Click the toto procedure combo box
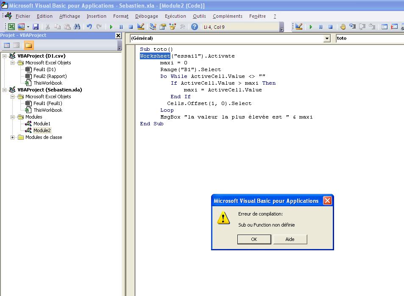This screenshot has width=404, height=296. click(370, 39)
